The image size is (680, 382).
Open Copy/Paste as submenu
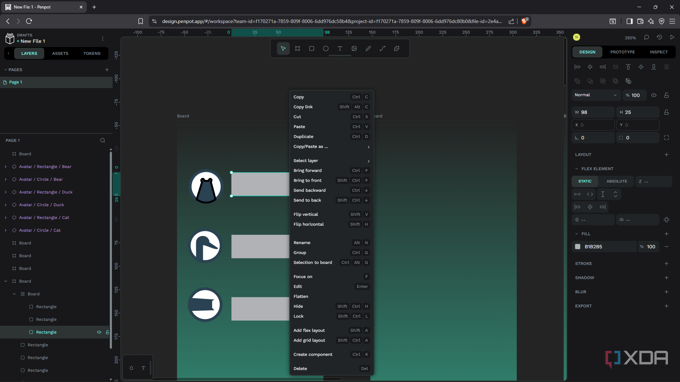click(x=331, y=146)
